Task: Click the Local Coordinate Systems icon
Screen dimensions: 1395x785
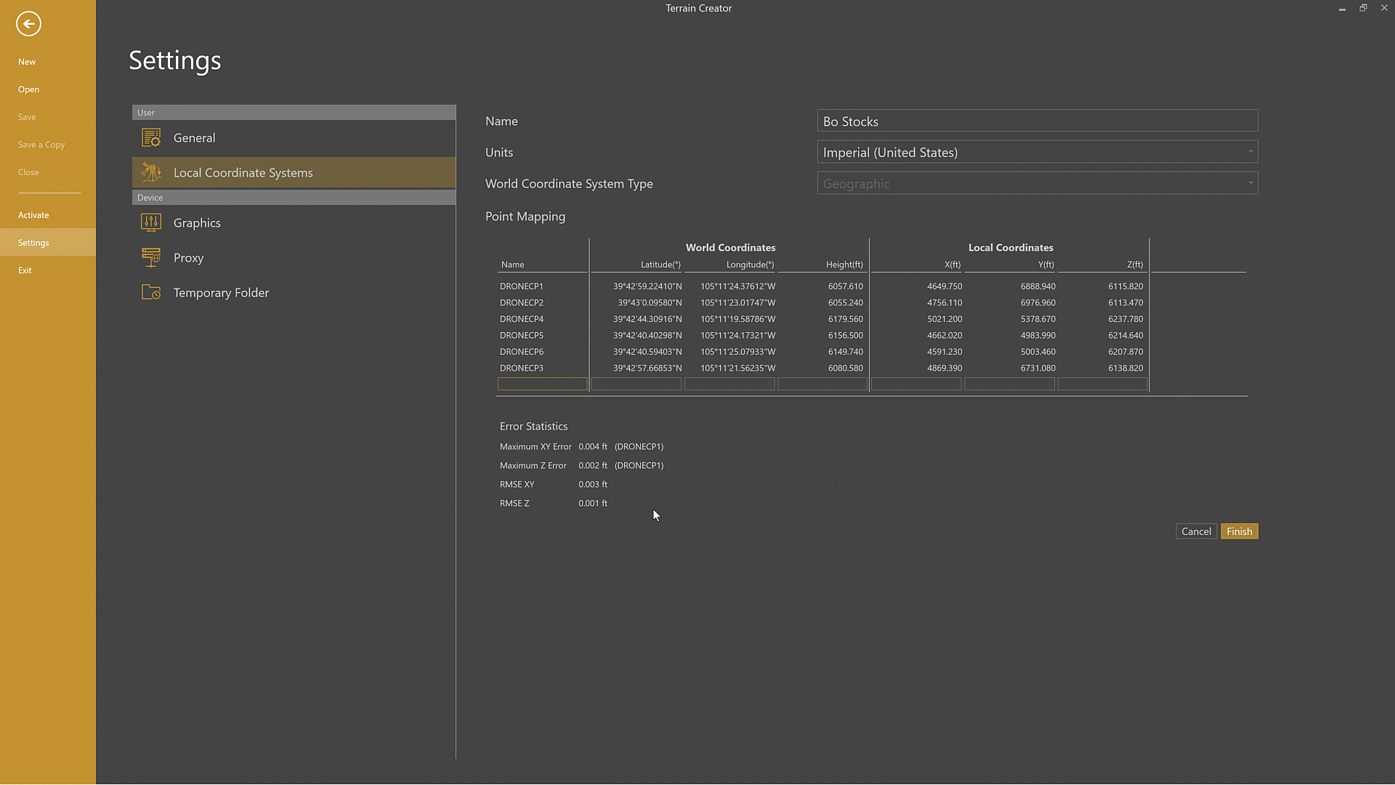Action: [151, 172]
